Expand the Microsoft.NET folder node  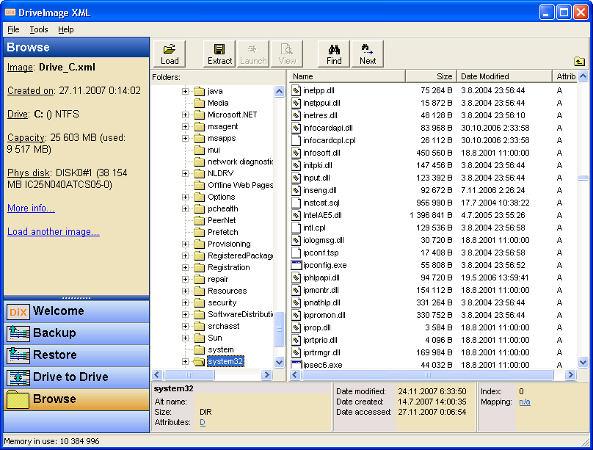[185, 115]
